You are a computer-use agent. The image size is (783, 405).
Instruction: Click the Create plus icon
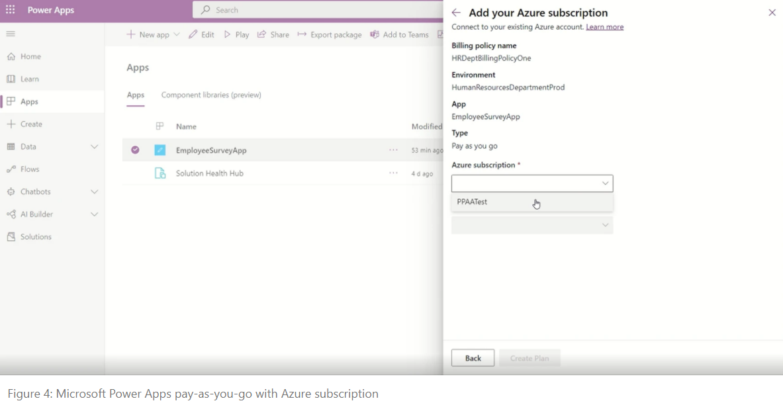point(11,124)
